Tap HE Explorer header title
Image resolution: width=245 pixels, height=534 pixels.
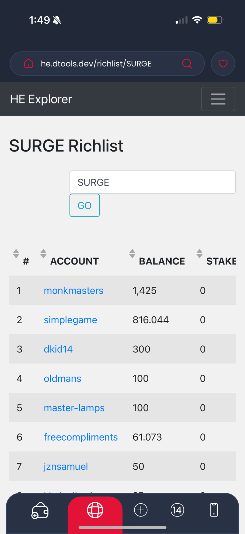pyautogui.click(x=41, y=99)
